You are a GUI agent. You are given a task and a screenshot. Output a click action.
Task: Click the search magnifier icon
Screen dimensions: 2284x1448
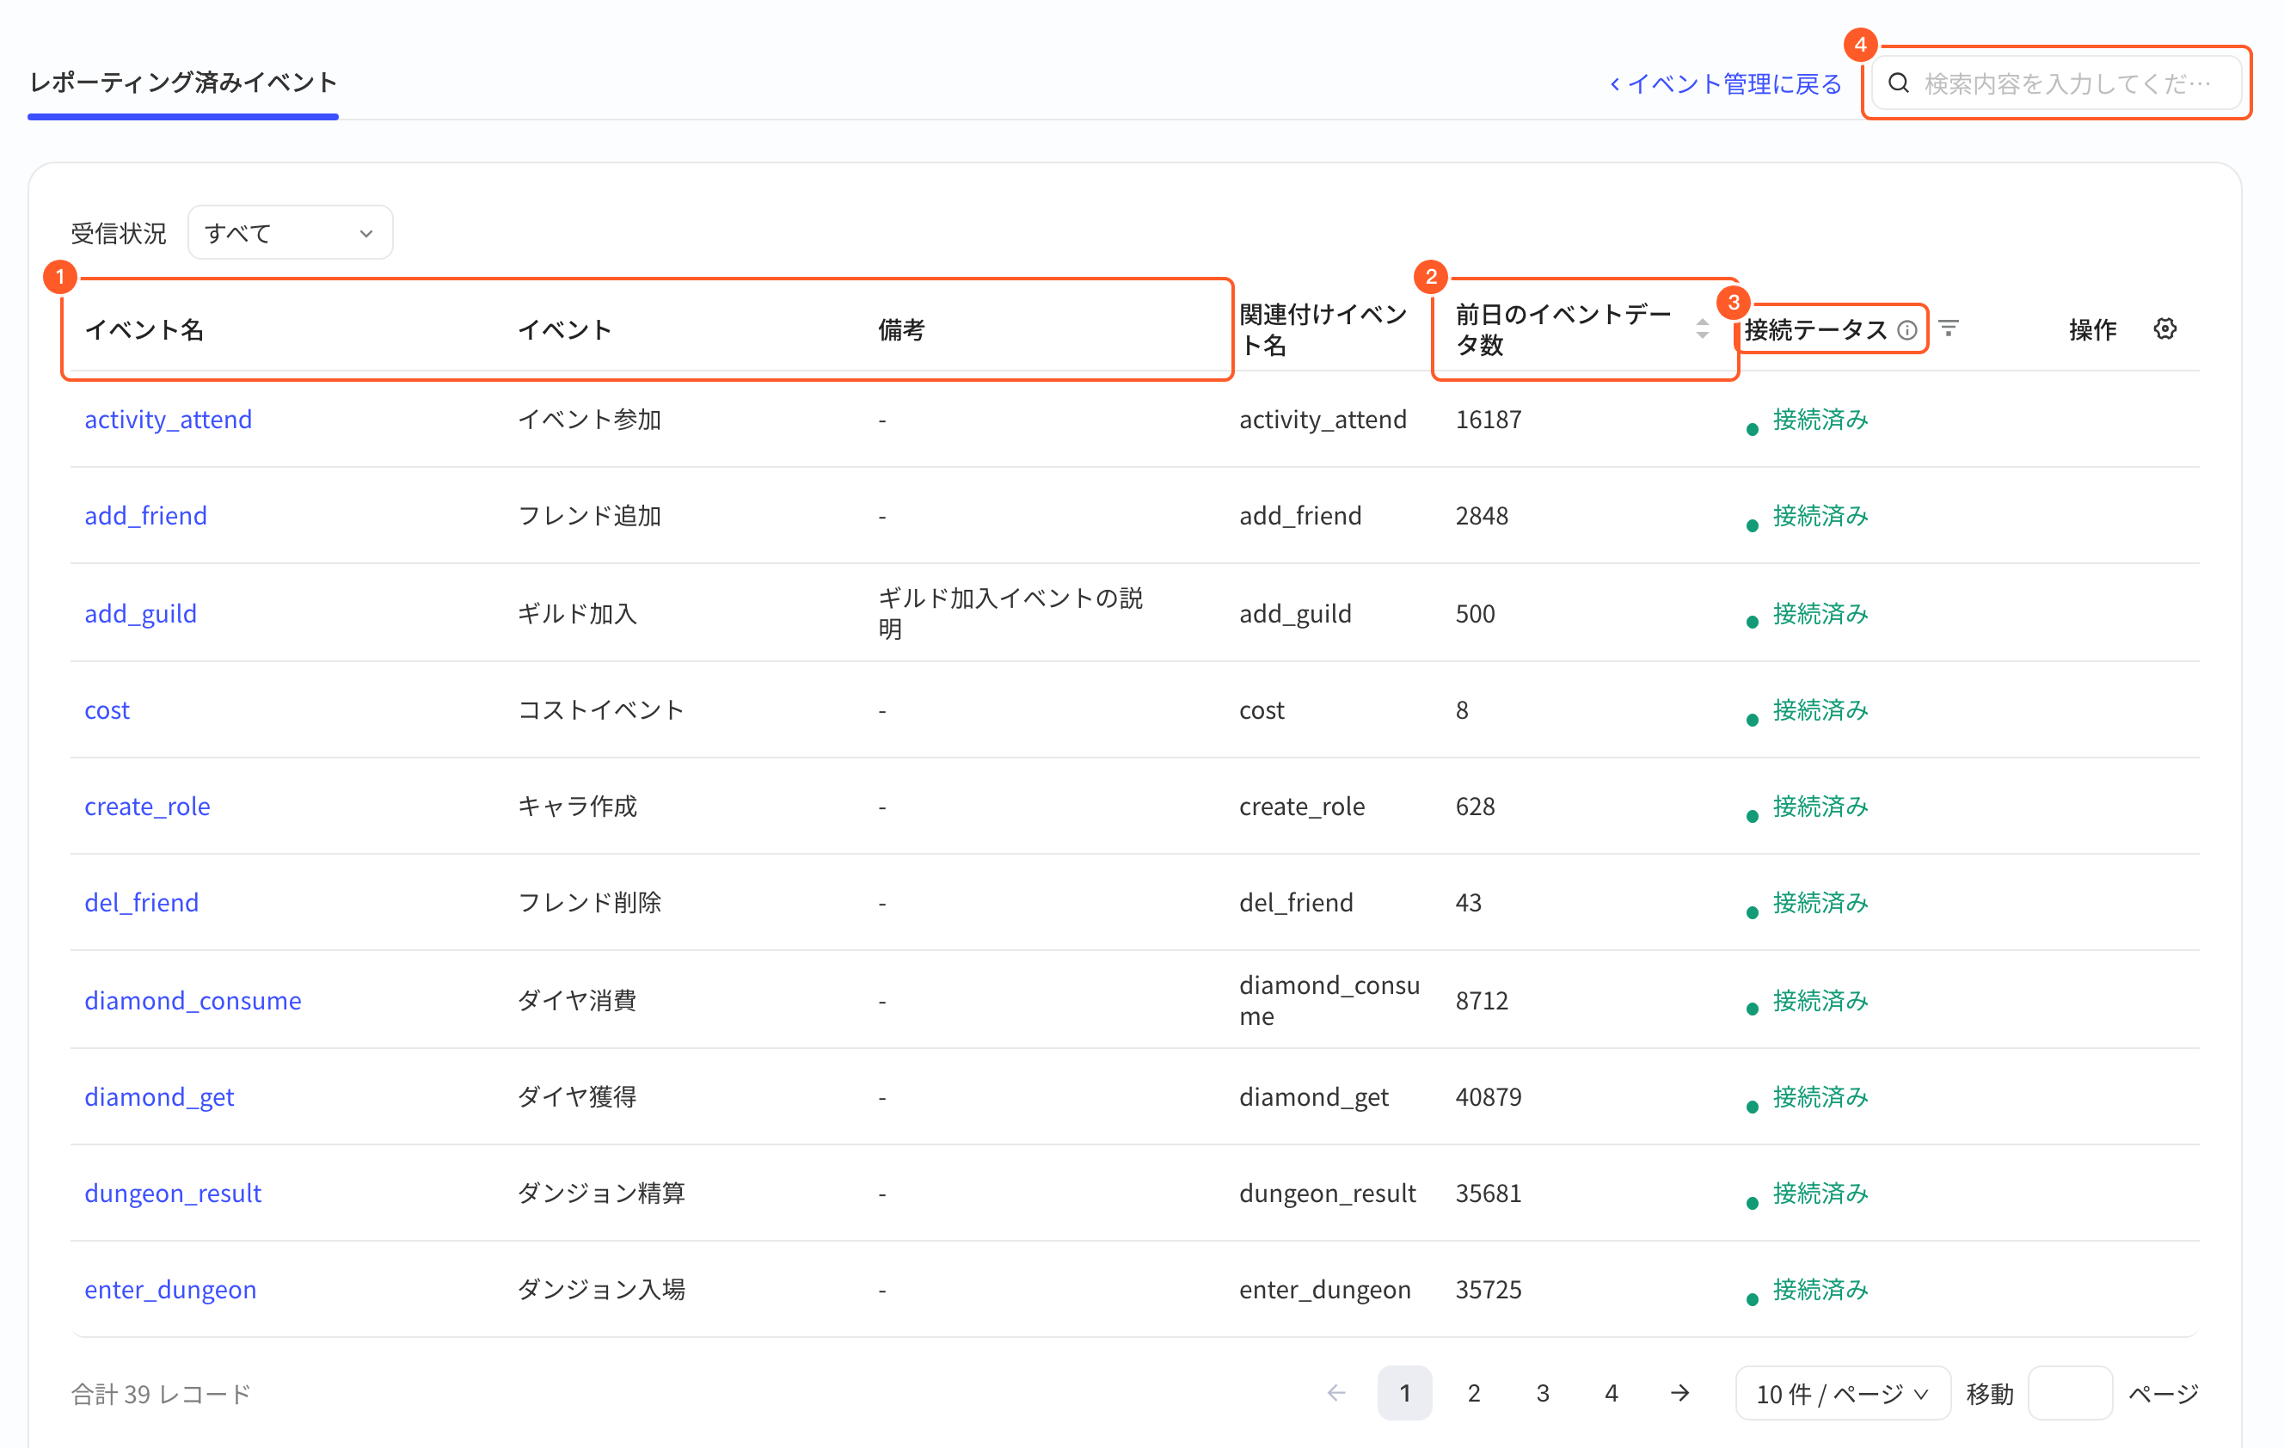pyautogui.click(x=1898, y=83)
